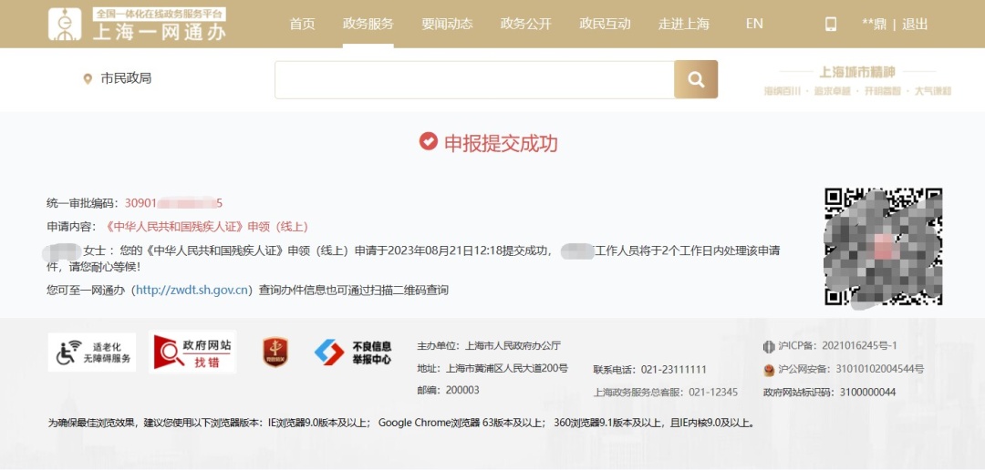Open 沪公网安备 31010102004544号 link
The height and width of the screenshot is (470, 985).
851,369
